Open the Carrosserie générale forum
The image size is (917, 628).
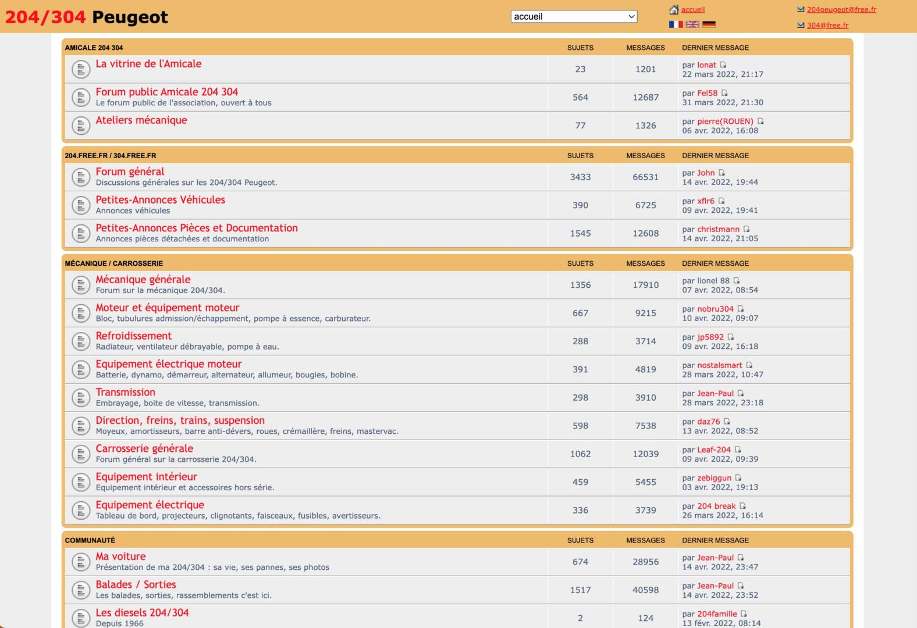144,449
